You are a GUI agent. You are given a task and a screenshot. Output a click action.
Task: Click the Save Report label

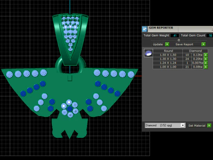pos(184,44)
